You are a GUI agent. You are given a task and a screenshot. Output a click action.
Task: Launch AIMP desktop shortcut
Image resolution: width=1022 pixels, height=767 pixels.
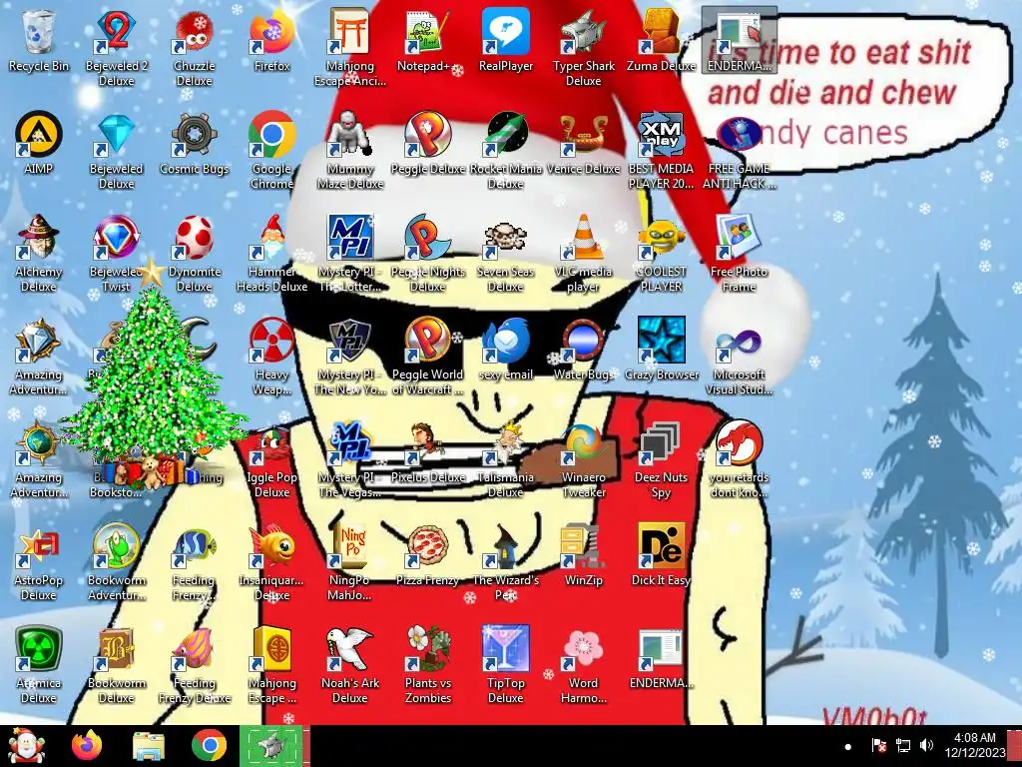tap(39, 144)
